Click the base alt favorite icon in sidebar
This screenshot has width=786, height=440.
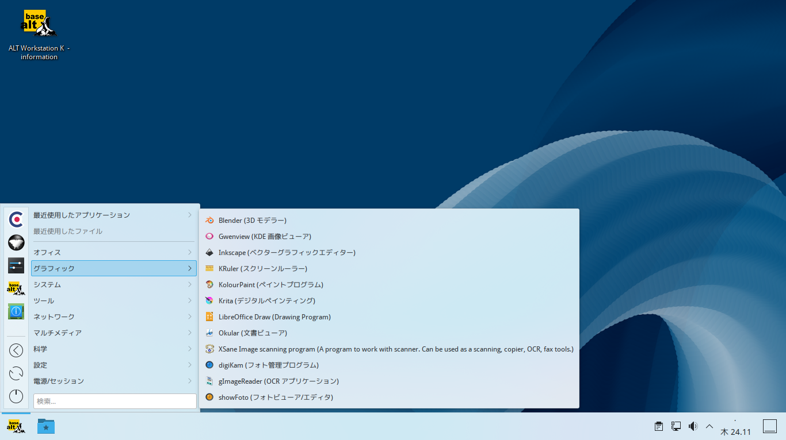pyautogui.click(x=16, y=288)
